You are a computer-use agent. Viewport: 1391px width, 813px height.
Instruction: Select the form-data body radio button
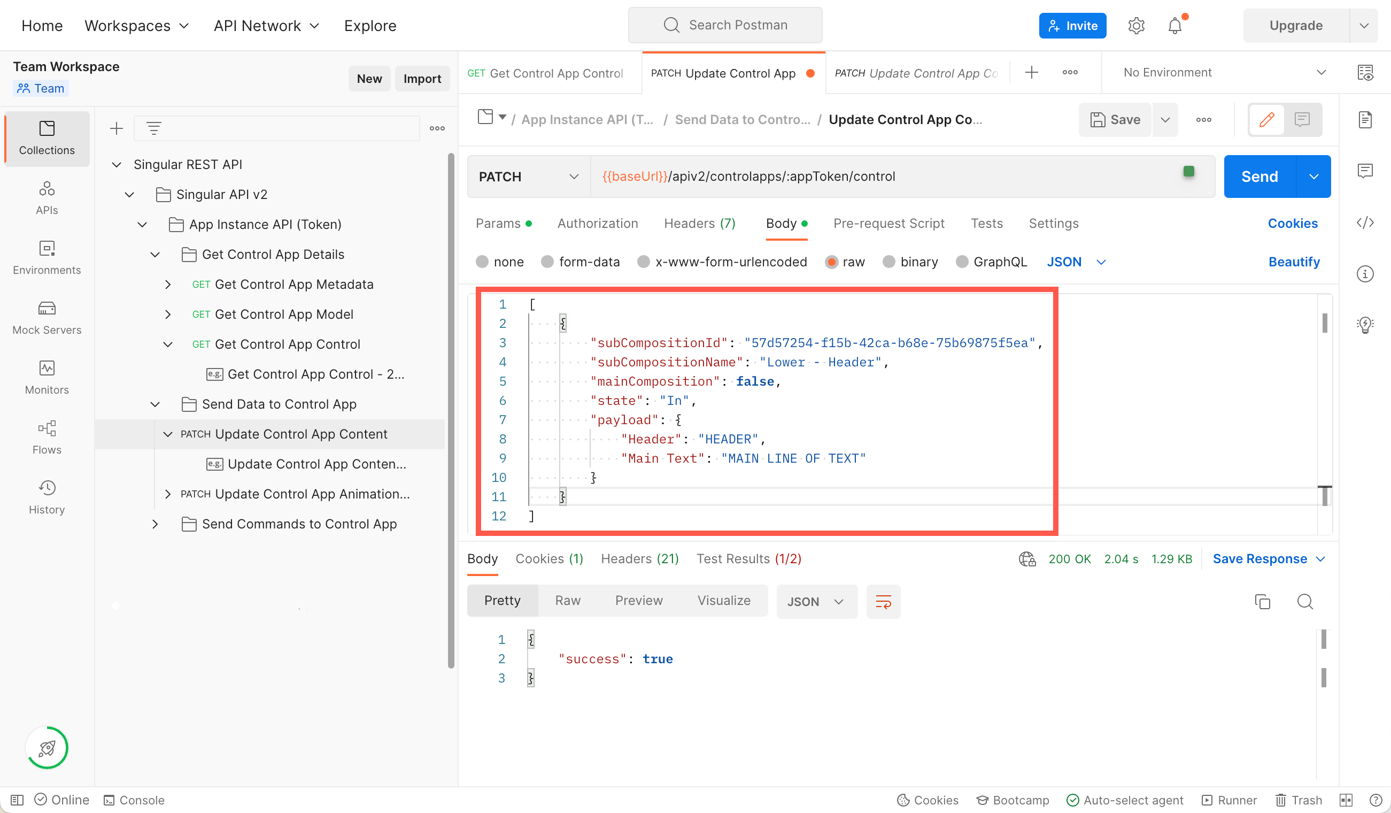tap(547, 262)
